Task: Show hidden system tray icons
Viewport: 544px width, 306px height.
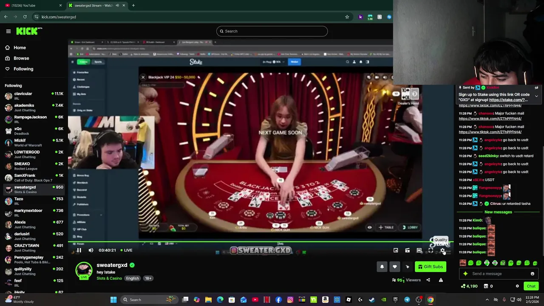Action: point(487,300)
